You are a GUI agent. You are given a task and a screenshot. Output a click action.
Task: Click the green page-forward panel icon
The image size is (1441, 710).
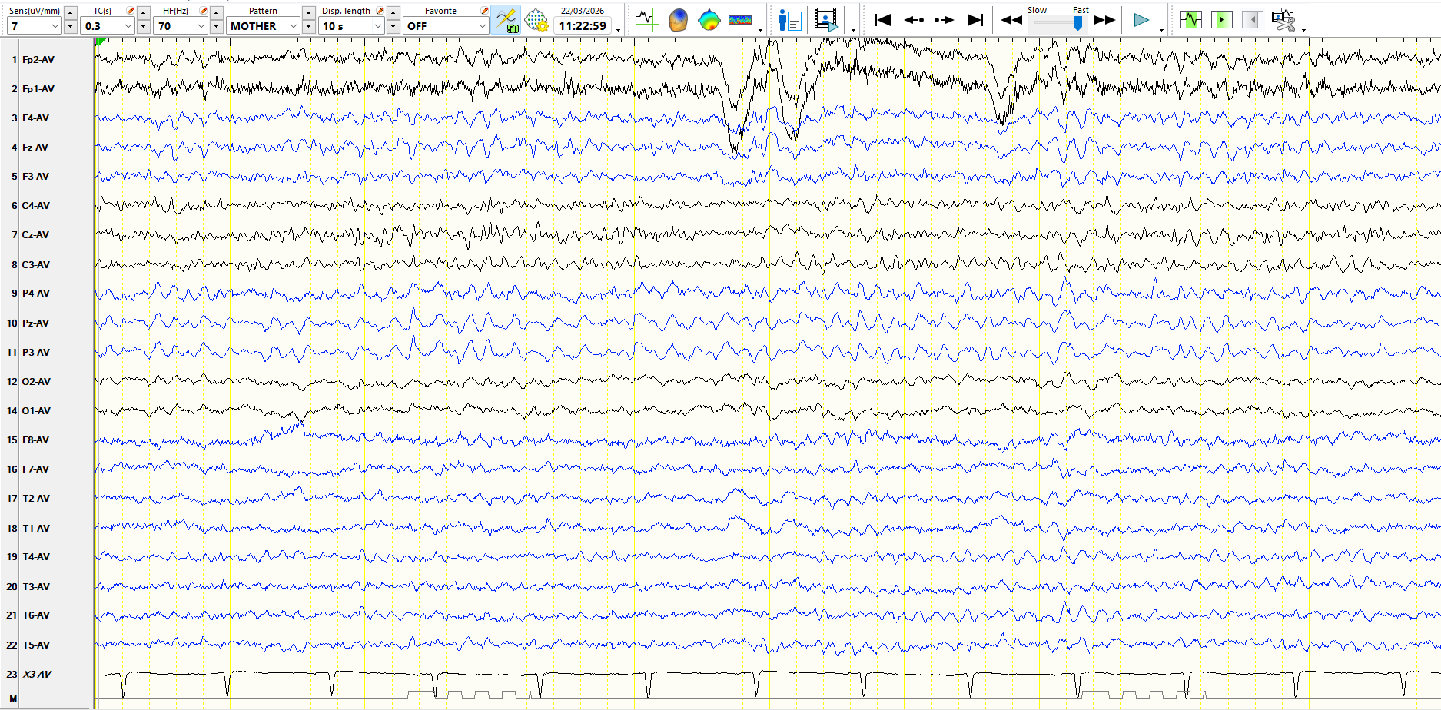click(1221, 20)
